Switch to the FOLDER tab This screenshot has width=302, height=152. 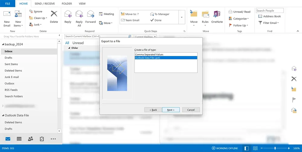pyautogui.click(x=67, y=3)
